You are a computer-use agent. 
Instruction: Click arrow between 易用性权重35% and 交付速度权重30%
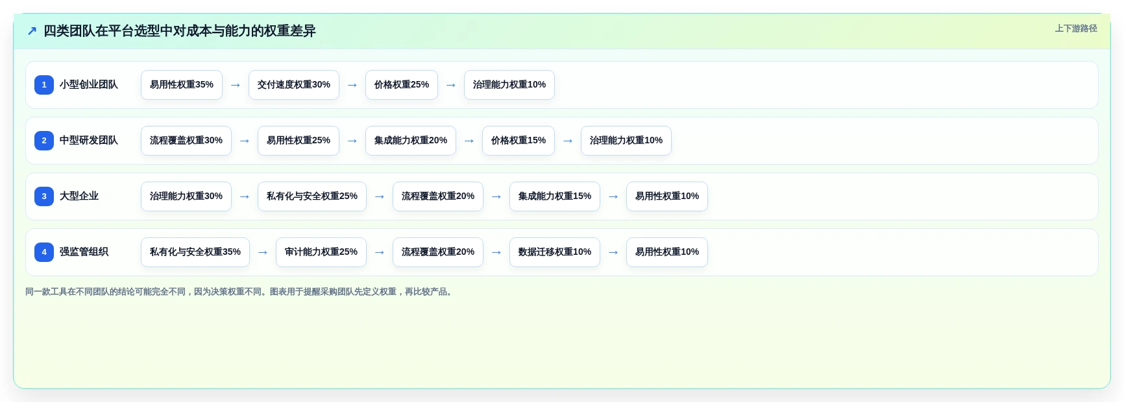coord(236,85)
